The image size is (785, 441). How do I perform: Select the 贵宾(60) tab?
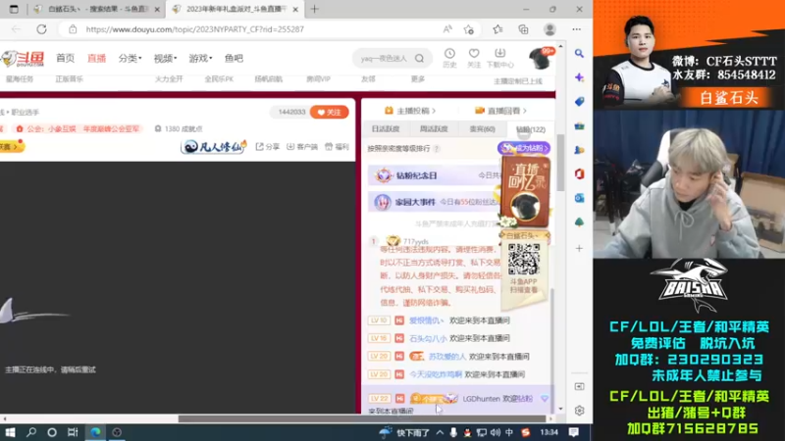[482, 129]
